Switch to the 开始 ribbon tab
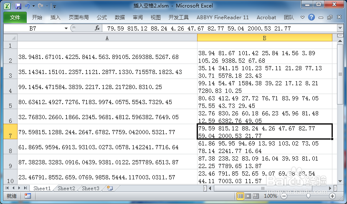 [37, 18]
